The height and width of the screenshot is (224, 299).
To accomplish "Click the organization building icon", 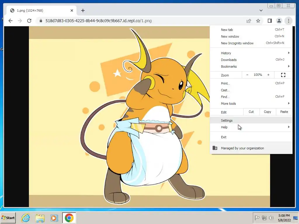I will [215, 148].
